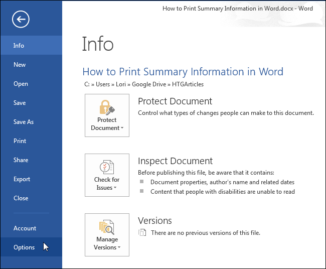
Task: Click the 'Protect Document' heading text
Action: 175,101
